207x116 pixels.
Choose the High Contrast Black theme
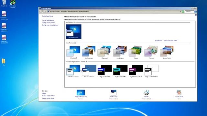pyautogui.click(x=136, y=71)
